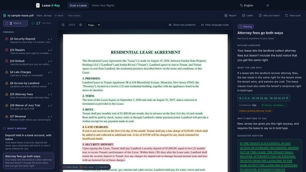This screenshot has width=306, height=172.
Task: Click the 100% zoom level
Action: coord(72,25)
